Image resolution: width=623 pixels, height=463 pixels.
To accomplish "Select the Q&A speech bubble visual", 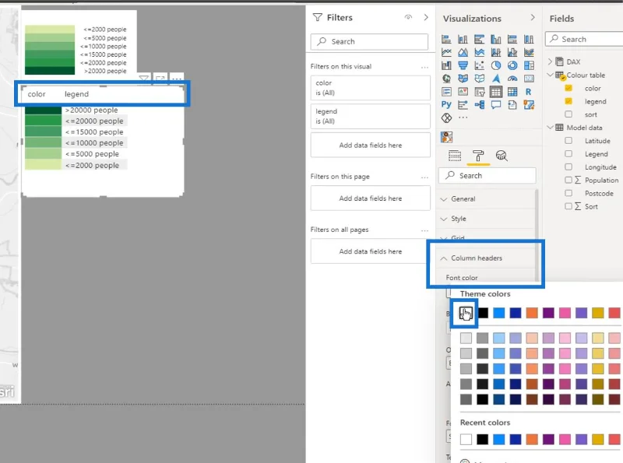I will pyautogui.click(x=496, y=105).
